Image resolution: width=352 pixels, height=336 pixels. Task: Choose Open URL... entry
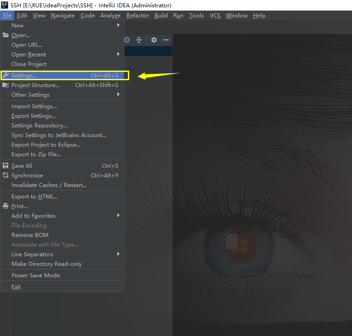[62, 45]
